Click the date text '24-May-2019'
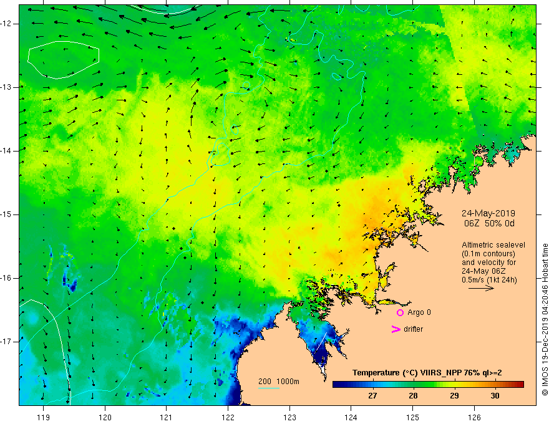Image resolution: width=549 pixels, height=424 pixels. (x=488, y=213)
